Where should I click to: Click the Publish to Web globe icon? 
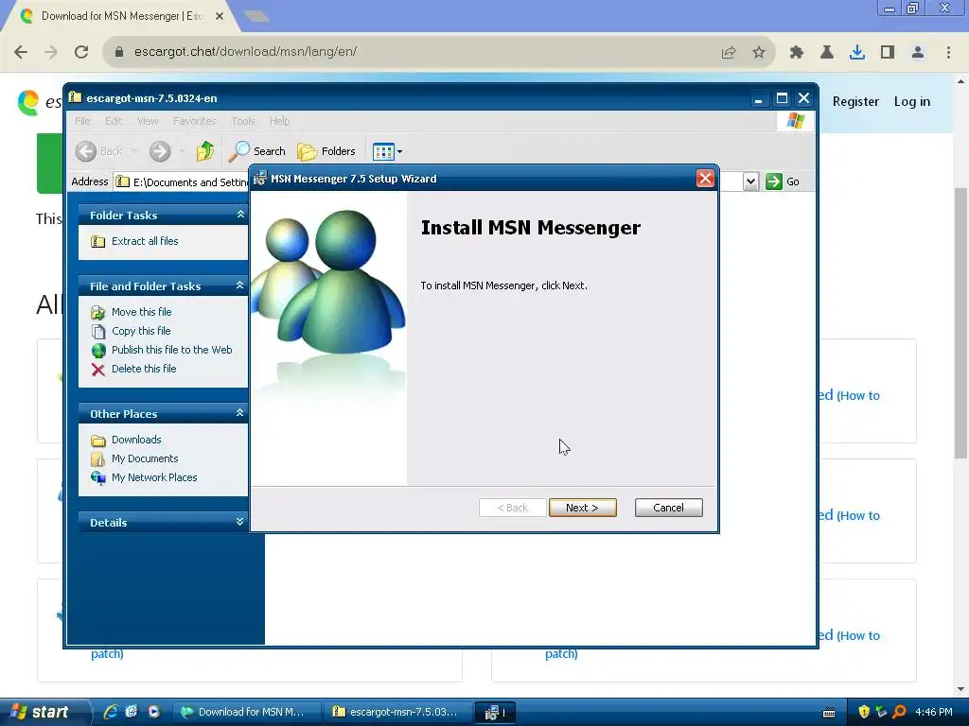pos(98,351)
